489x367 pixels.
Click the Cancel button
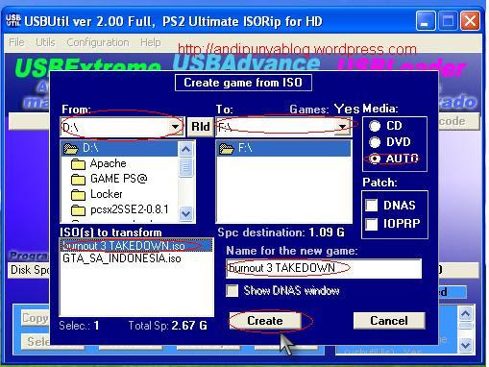(389, 321)
